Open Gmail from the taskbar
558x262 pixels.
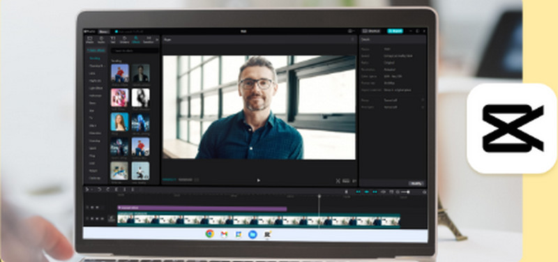(224, 234)
